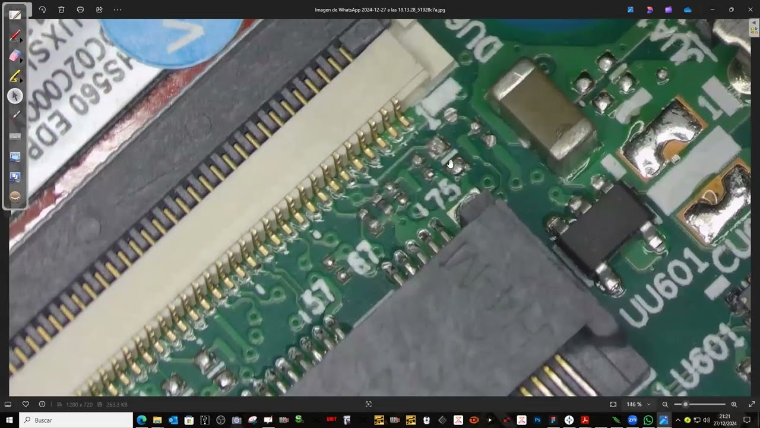This screenshot has height=428, width=760.
Task: Zoom in with the plus magnifier
Action: (x=734, y=404)
